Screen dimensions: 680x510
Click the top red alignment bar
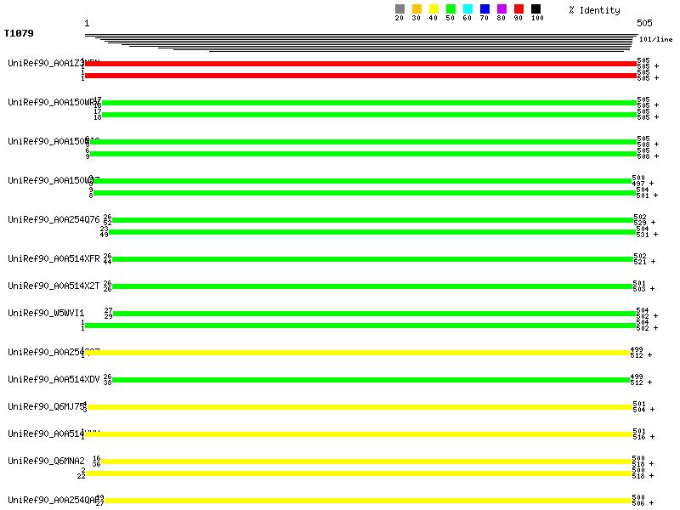click(x=360, y=64)
